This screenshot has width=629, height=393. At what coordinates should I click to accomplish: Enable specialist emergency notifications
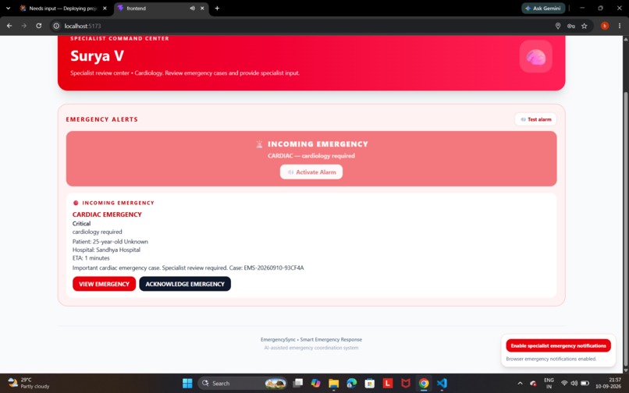(559, 345)
